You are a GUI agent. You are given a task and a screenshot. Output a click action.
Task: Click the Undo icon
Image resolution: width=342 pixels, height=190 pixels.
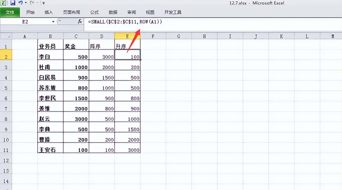click(20, 3)
